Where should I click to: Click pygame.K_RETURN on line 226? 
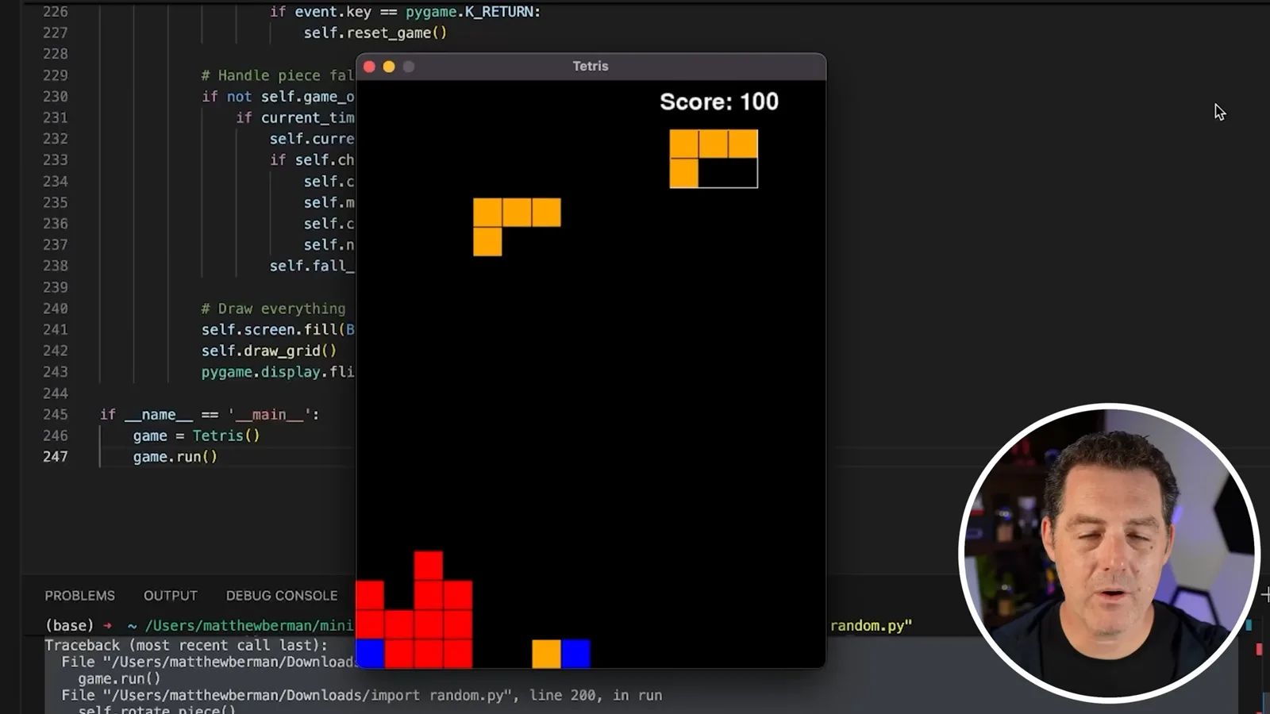pos(473,12)
